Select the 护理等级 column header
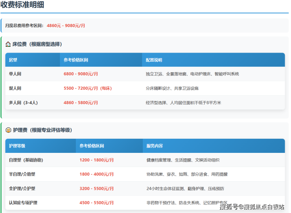This screenshot has height=213, width=291. [17, 146]
